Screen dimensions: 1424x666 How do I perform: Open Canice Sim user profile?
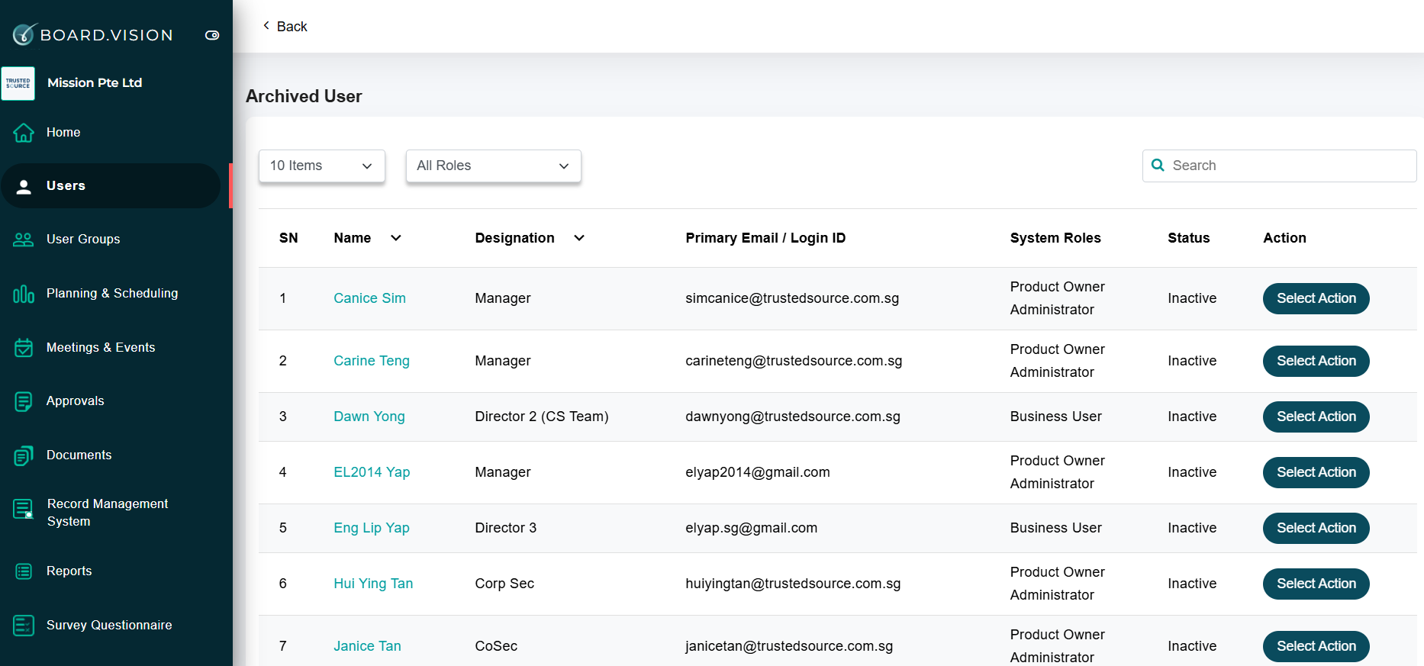[x=369, y=298]
